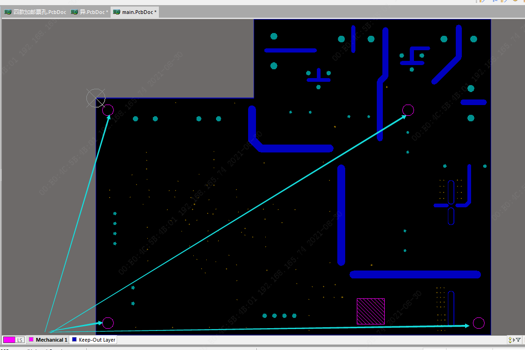Click the LS layer set button
525x350 pixels.
(20, 340)
